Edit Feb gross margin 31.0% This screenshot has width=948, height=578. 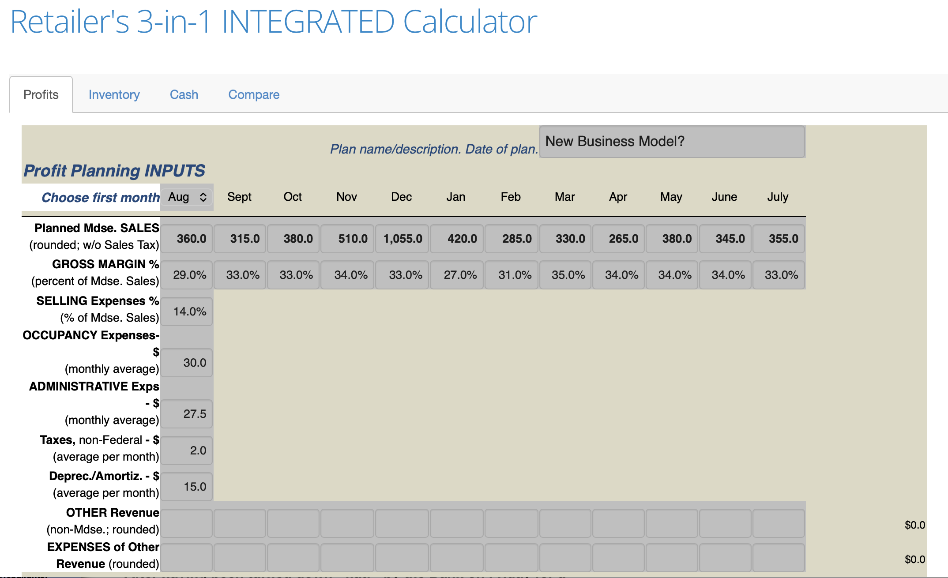click(512, 275)
